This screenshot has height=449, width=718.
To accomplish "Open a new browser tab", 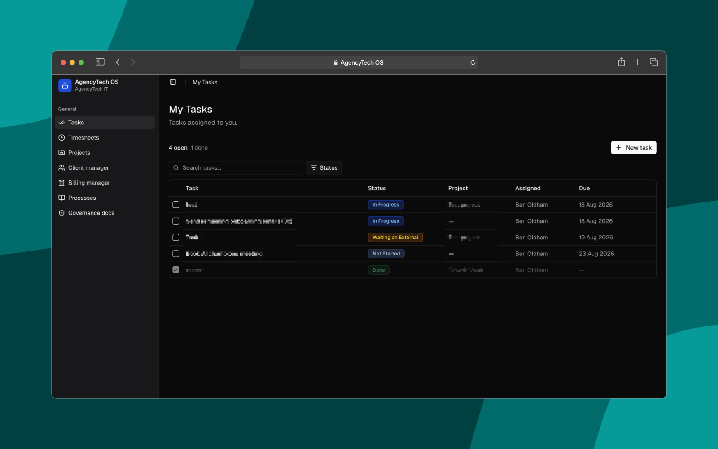I will click(x=637, y=62).
